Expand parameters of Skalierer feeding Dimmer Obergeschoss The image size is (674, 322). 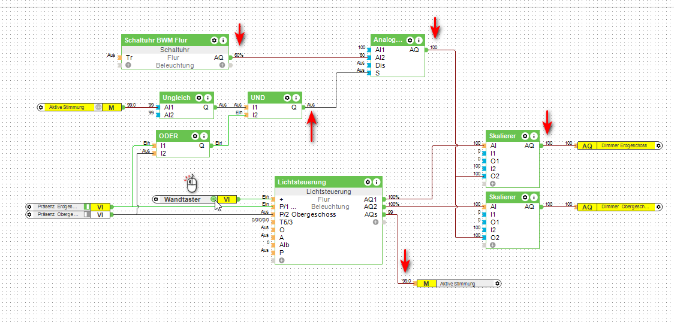pos(492,245)
